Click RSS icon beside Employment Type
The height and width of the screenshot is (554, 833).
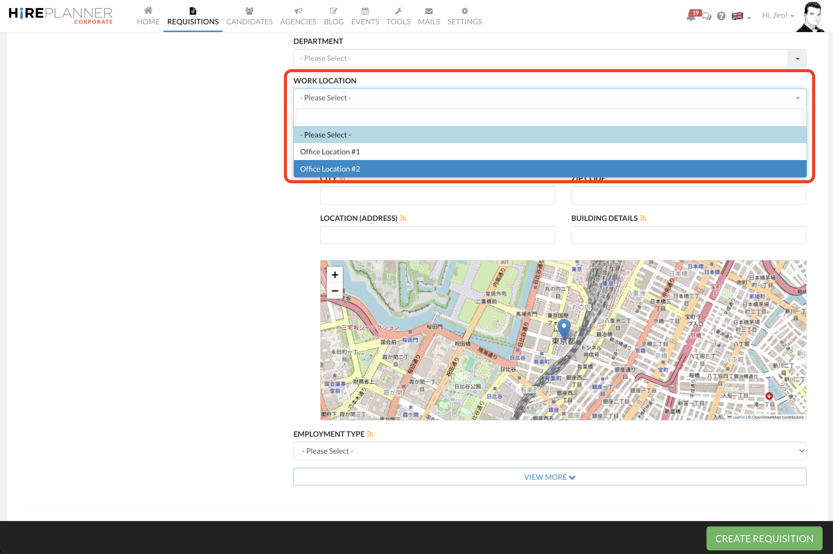click(x=370, y=434)
